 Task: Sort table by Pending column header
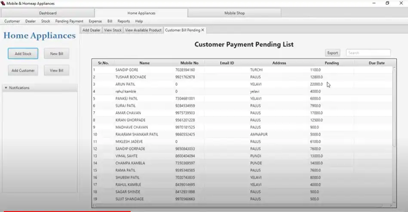[331, 63]
